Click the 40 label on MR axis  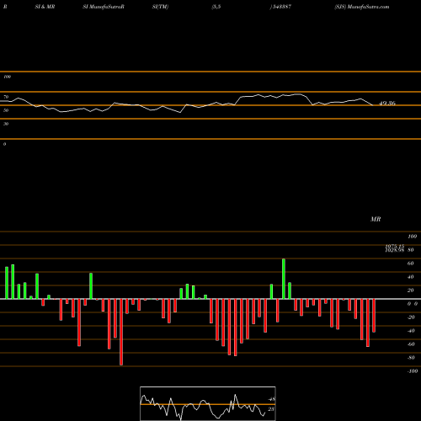coord(410,277)
